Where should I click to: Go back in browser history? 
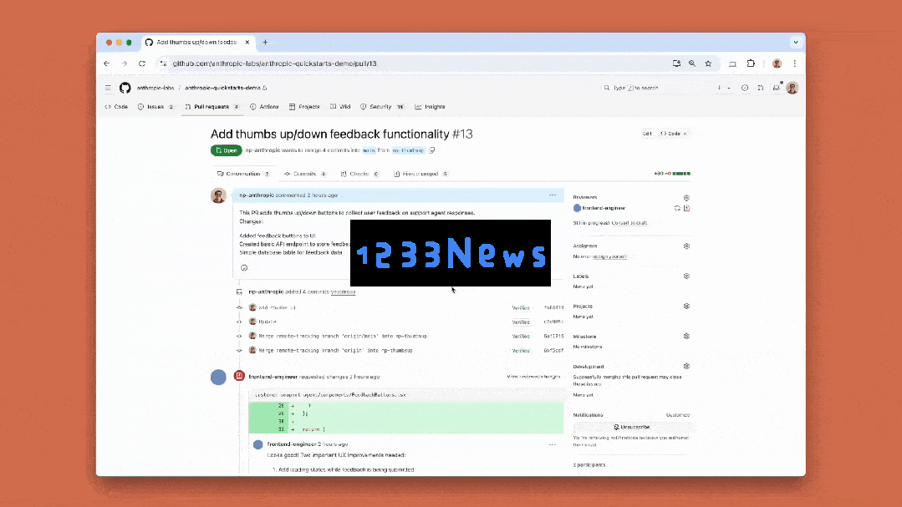[x=106, y=63]
